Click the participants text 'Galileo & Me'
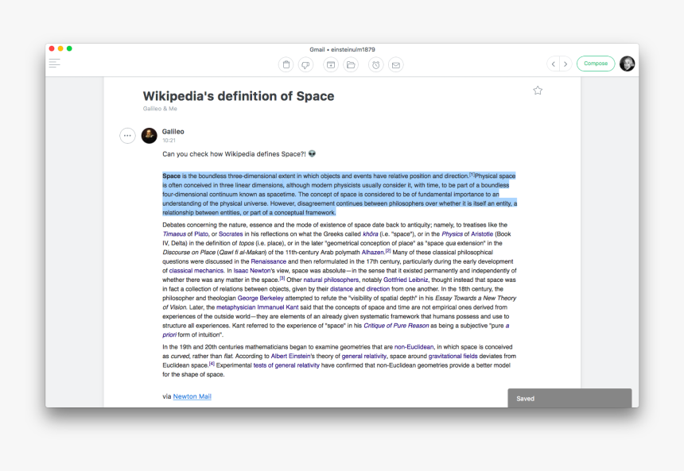 coord(160,109)
